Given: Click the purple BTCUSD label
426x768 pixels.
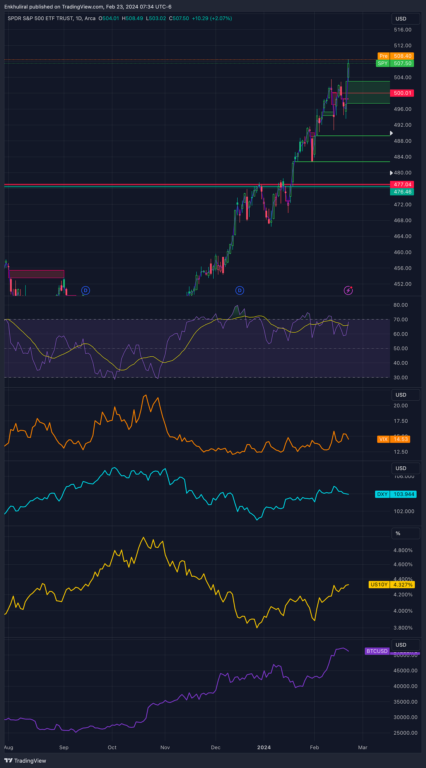Looking at the screenshot, I should (377, 651).
